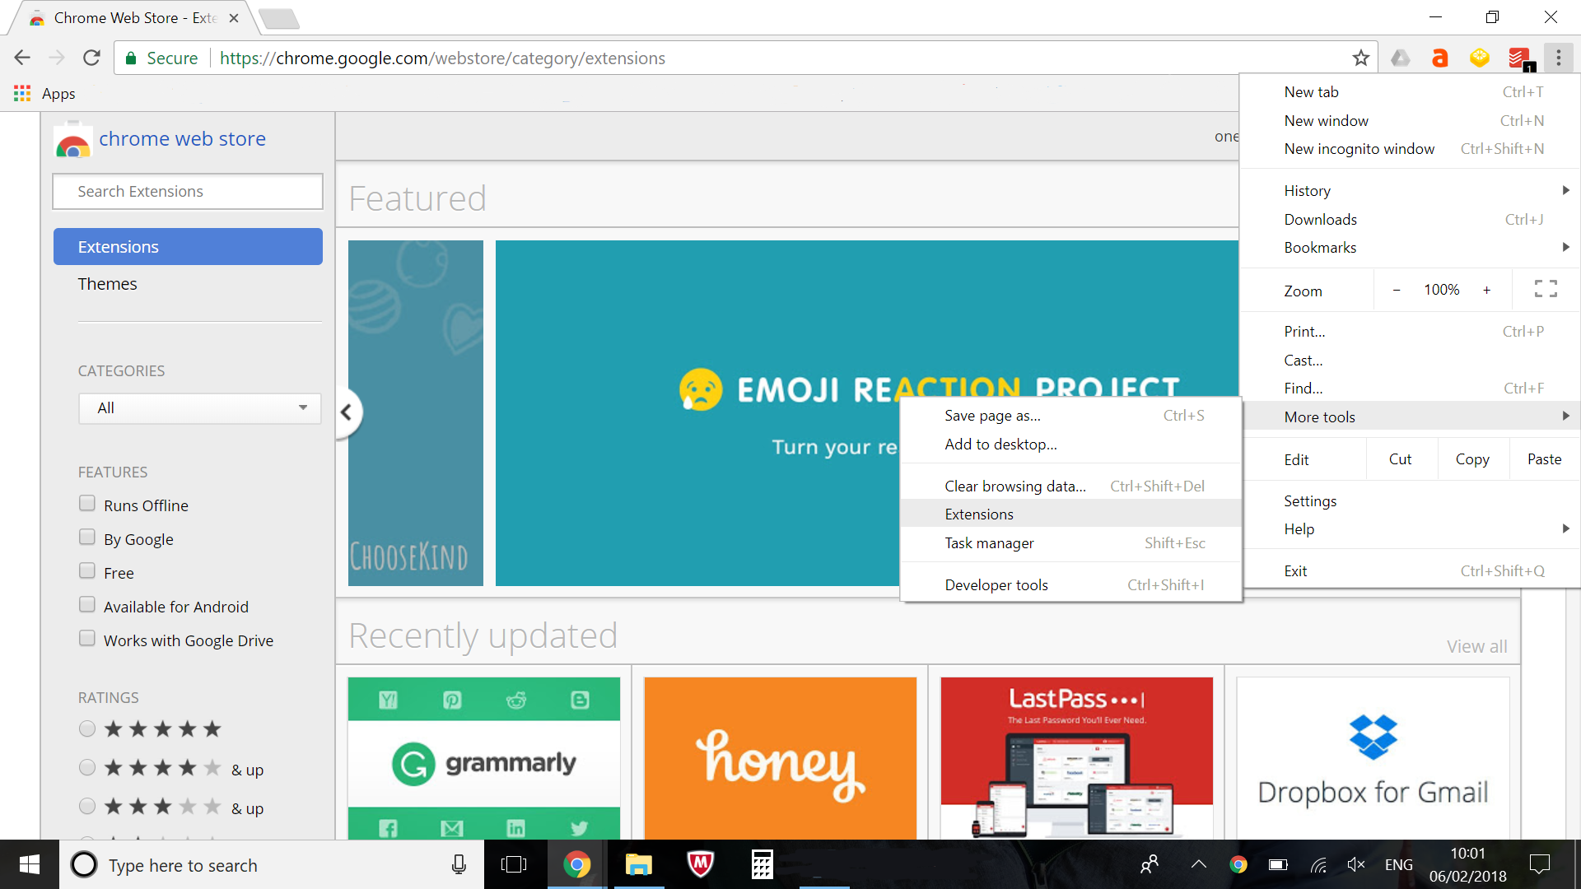Open the All categories dropdown
Image resolution: width=1581 pixels, height=889 pixels.
[x=198, y=408]
